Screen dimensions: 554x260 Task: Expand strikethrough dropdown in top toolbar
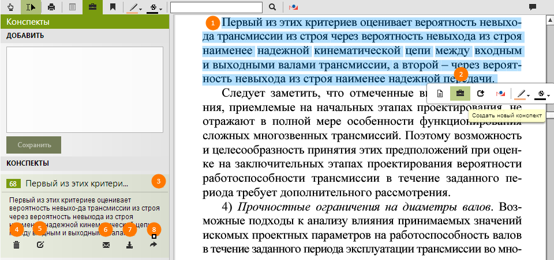(x=155, y=7)
